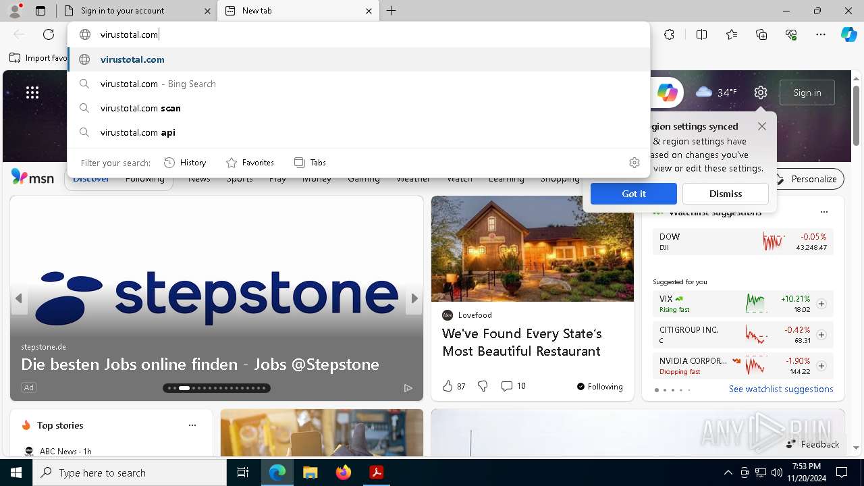Image resolution: width=864 pixels, height=486 pixels.
Task: Launch Firefox from the taskbar
Action: click(343, 473)
